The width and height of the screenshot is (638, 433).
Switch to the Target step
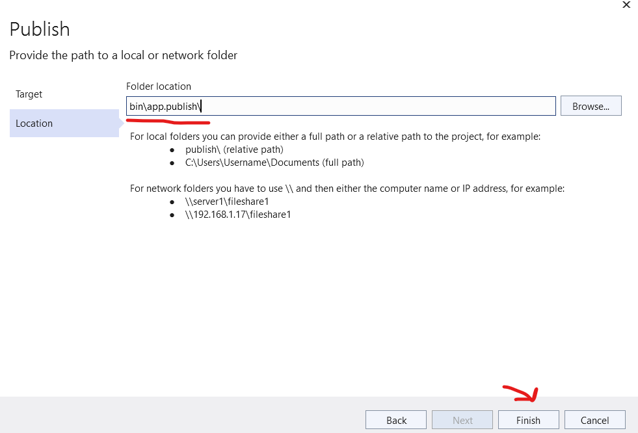point(29,94)
